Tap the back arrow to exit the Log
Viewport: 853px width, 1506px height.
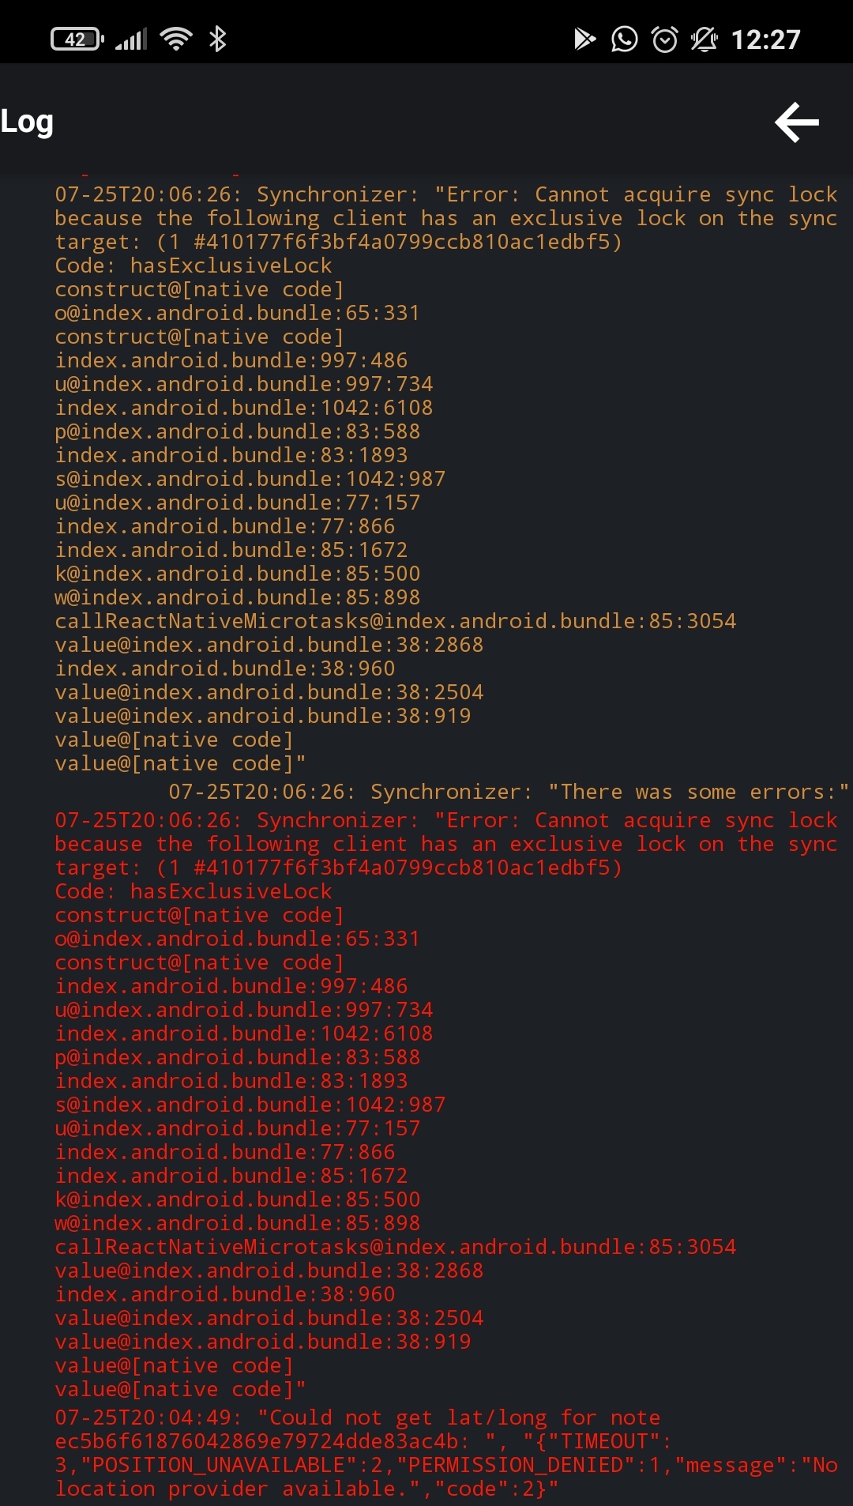pyautogui.click(x=796, y=122)
